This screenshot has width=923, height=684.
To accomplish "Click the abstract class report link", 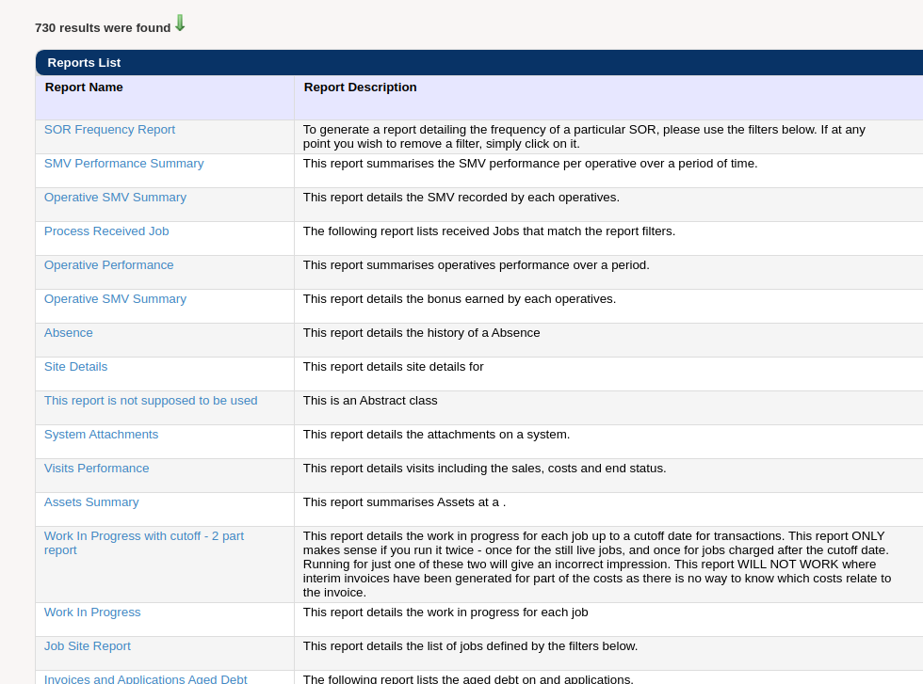I will point(150,400).
